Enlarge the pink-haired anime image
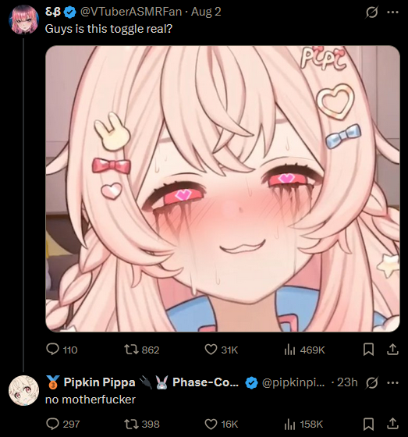The width and height of the screenshot is (408, 437). (222, 189)
